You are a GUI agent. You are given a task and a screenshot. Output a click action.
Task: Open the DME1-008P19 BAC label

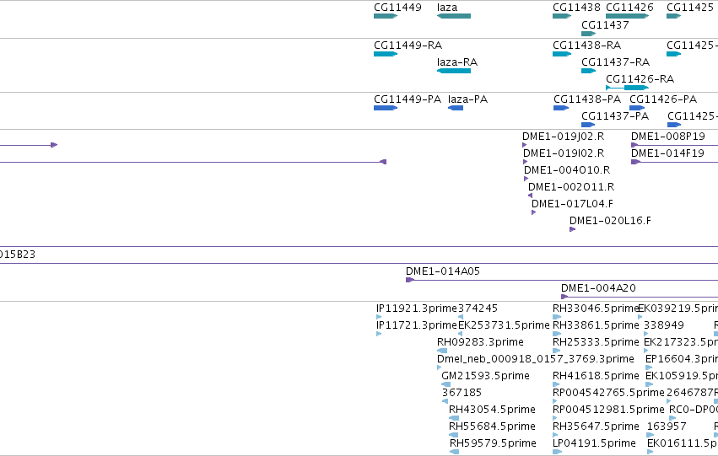tap(668, 137)
